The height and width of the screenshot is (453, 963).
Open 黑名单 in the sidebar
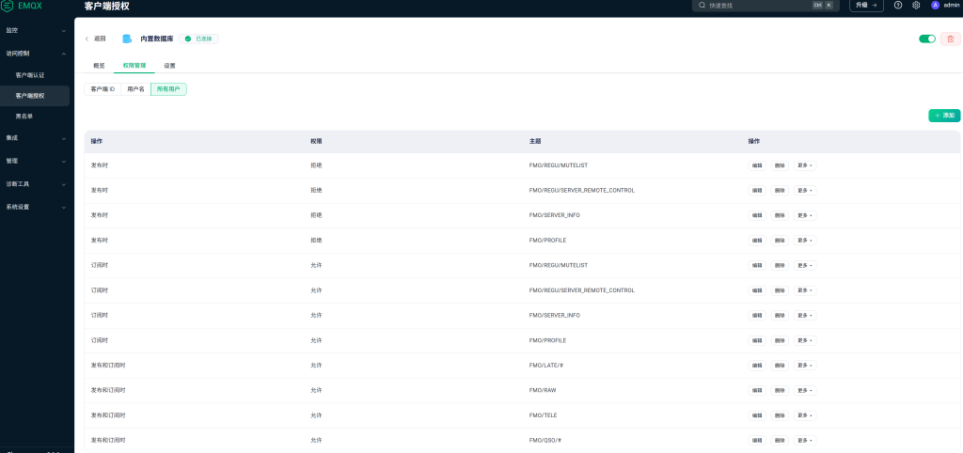(x=24, y=116)
